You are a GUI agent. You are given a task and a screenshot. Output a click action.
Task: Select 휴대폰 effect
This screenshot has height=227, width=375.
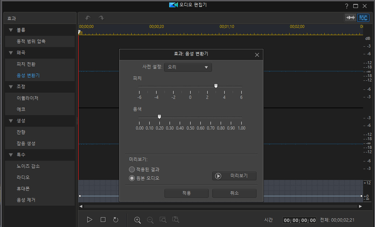pyautogui.click(x=40, y=189)
